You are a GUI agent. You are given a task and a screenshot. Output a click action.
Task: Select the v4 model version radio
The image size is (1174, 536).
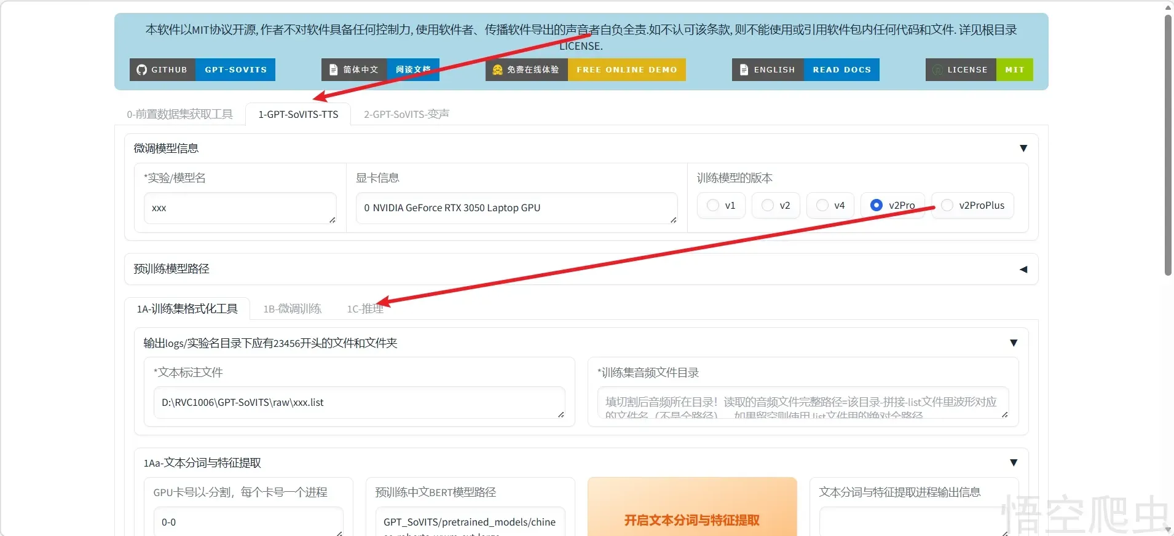pos(822,206)
